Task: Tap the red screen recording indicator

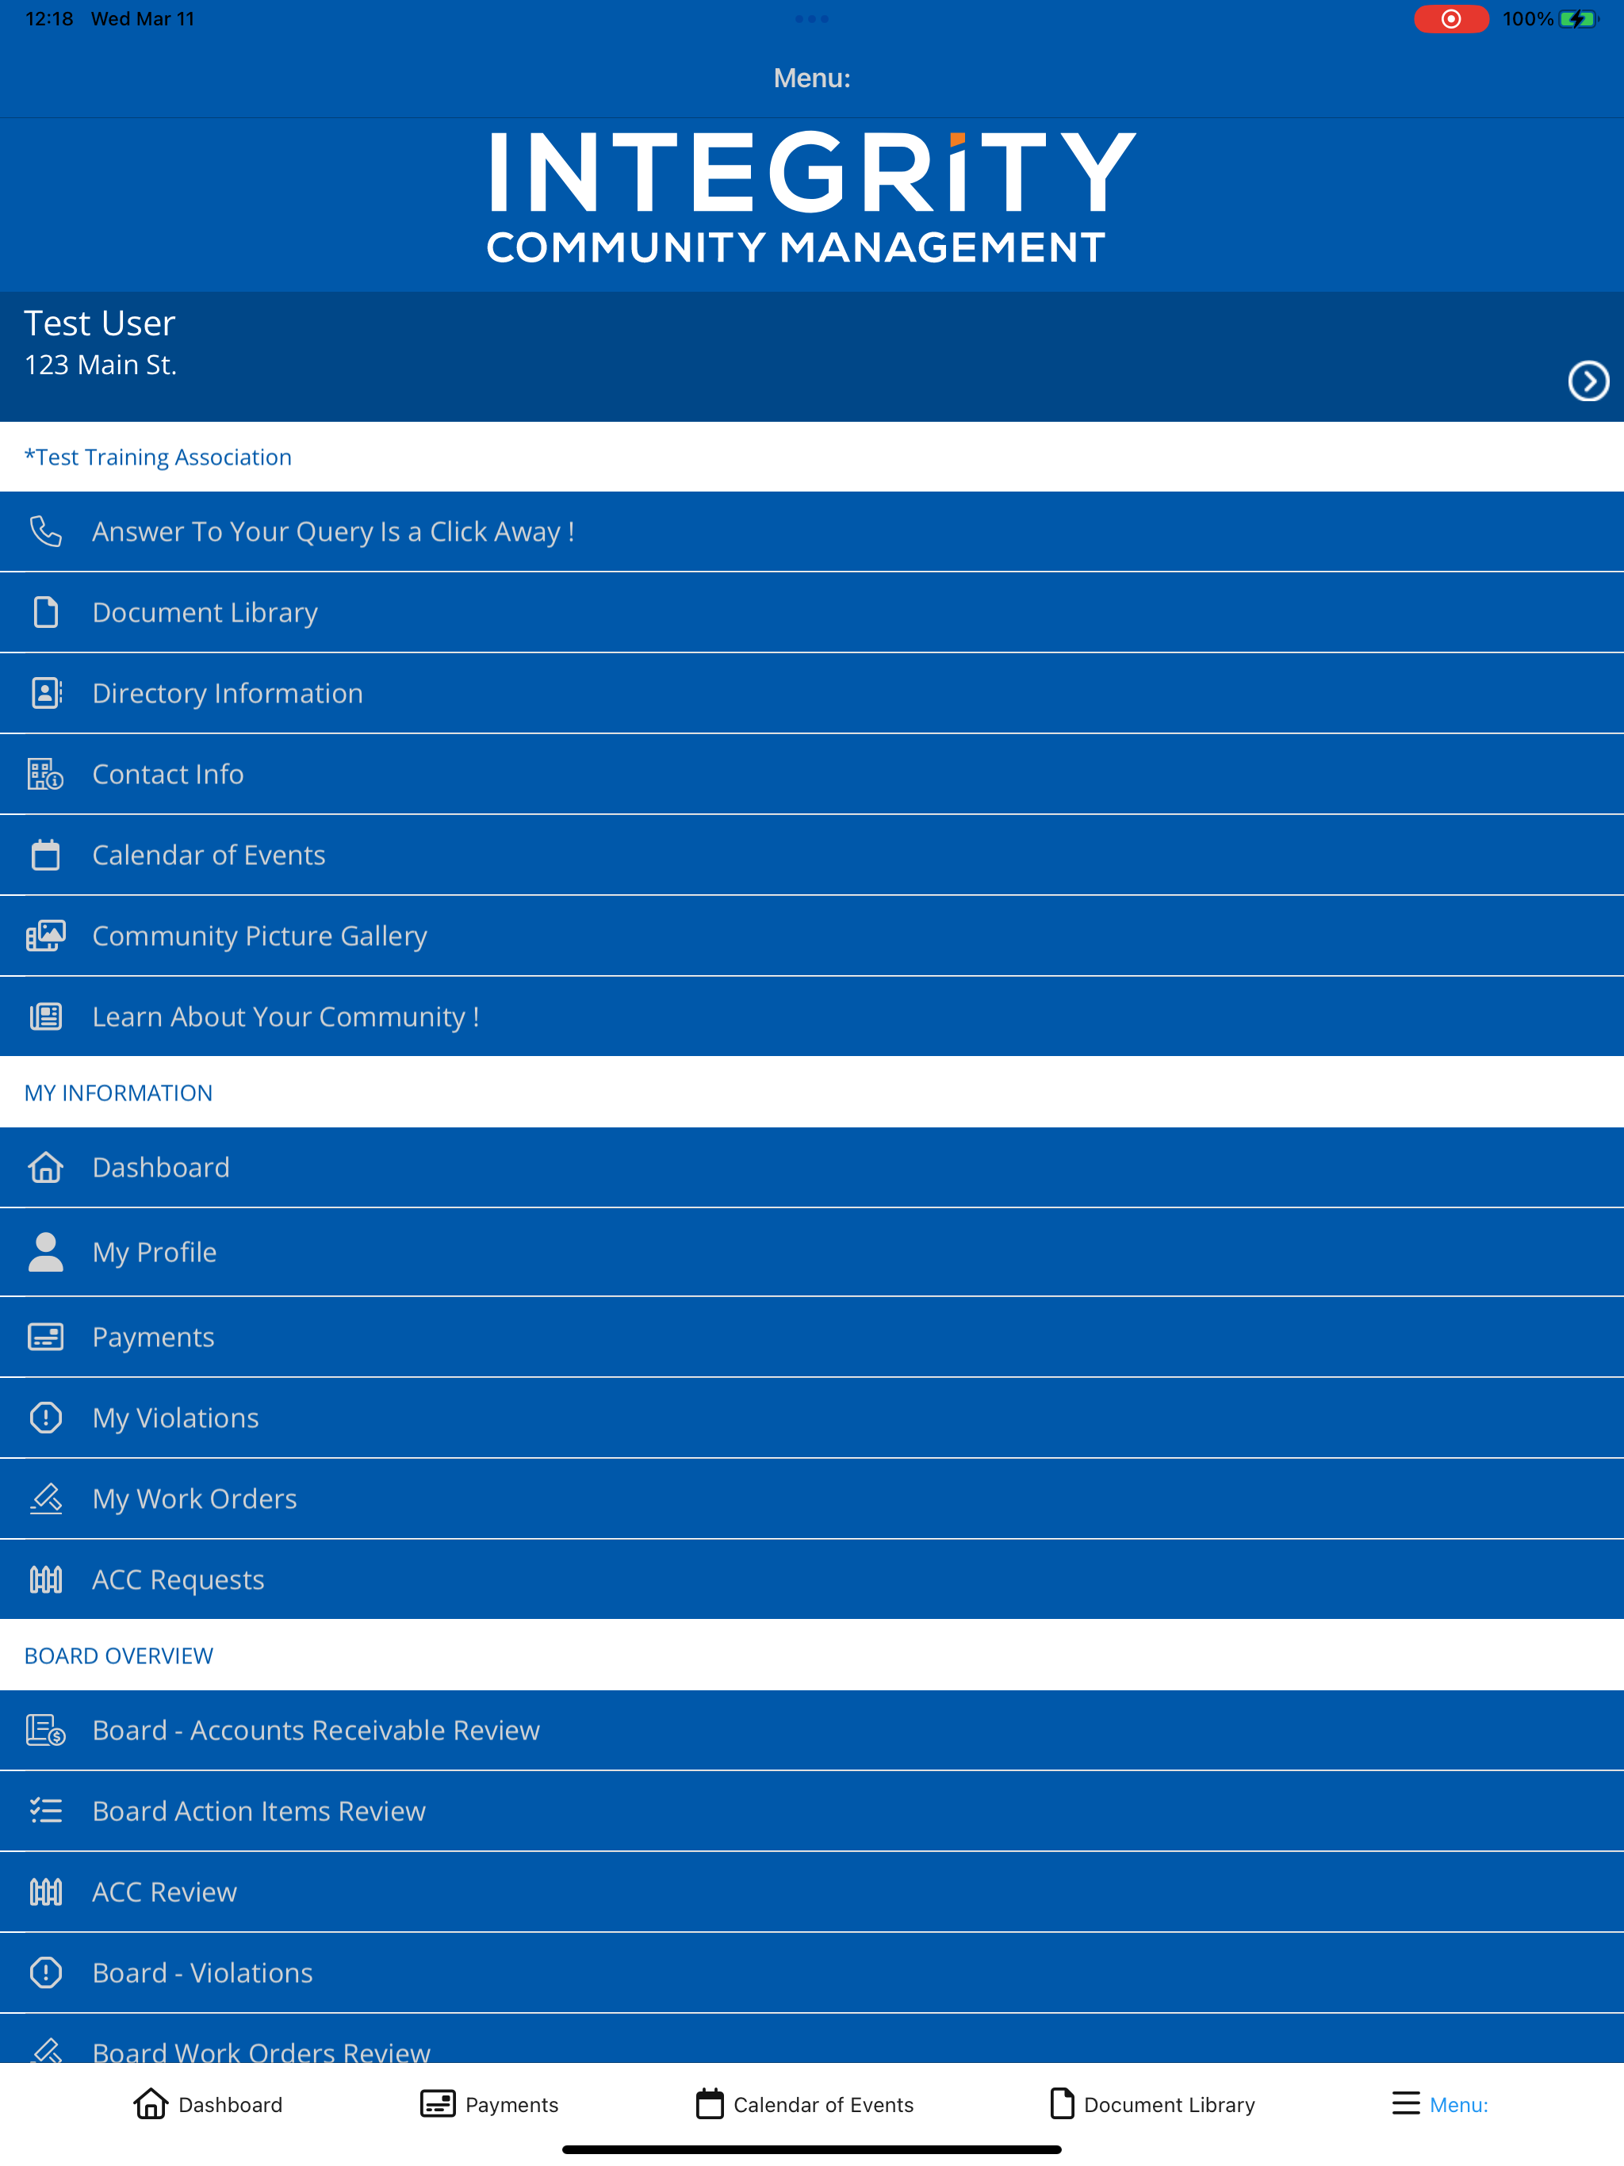Action: 1450,18
